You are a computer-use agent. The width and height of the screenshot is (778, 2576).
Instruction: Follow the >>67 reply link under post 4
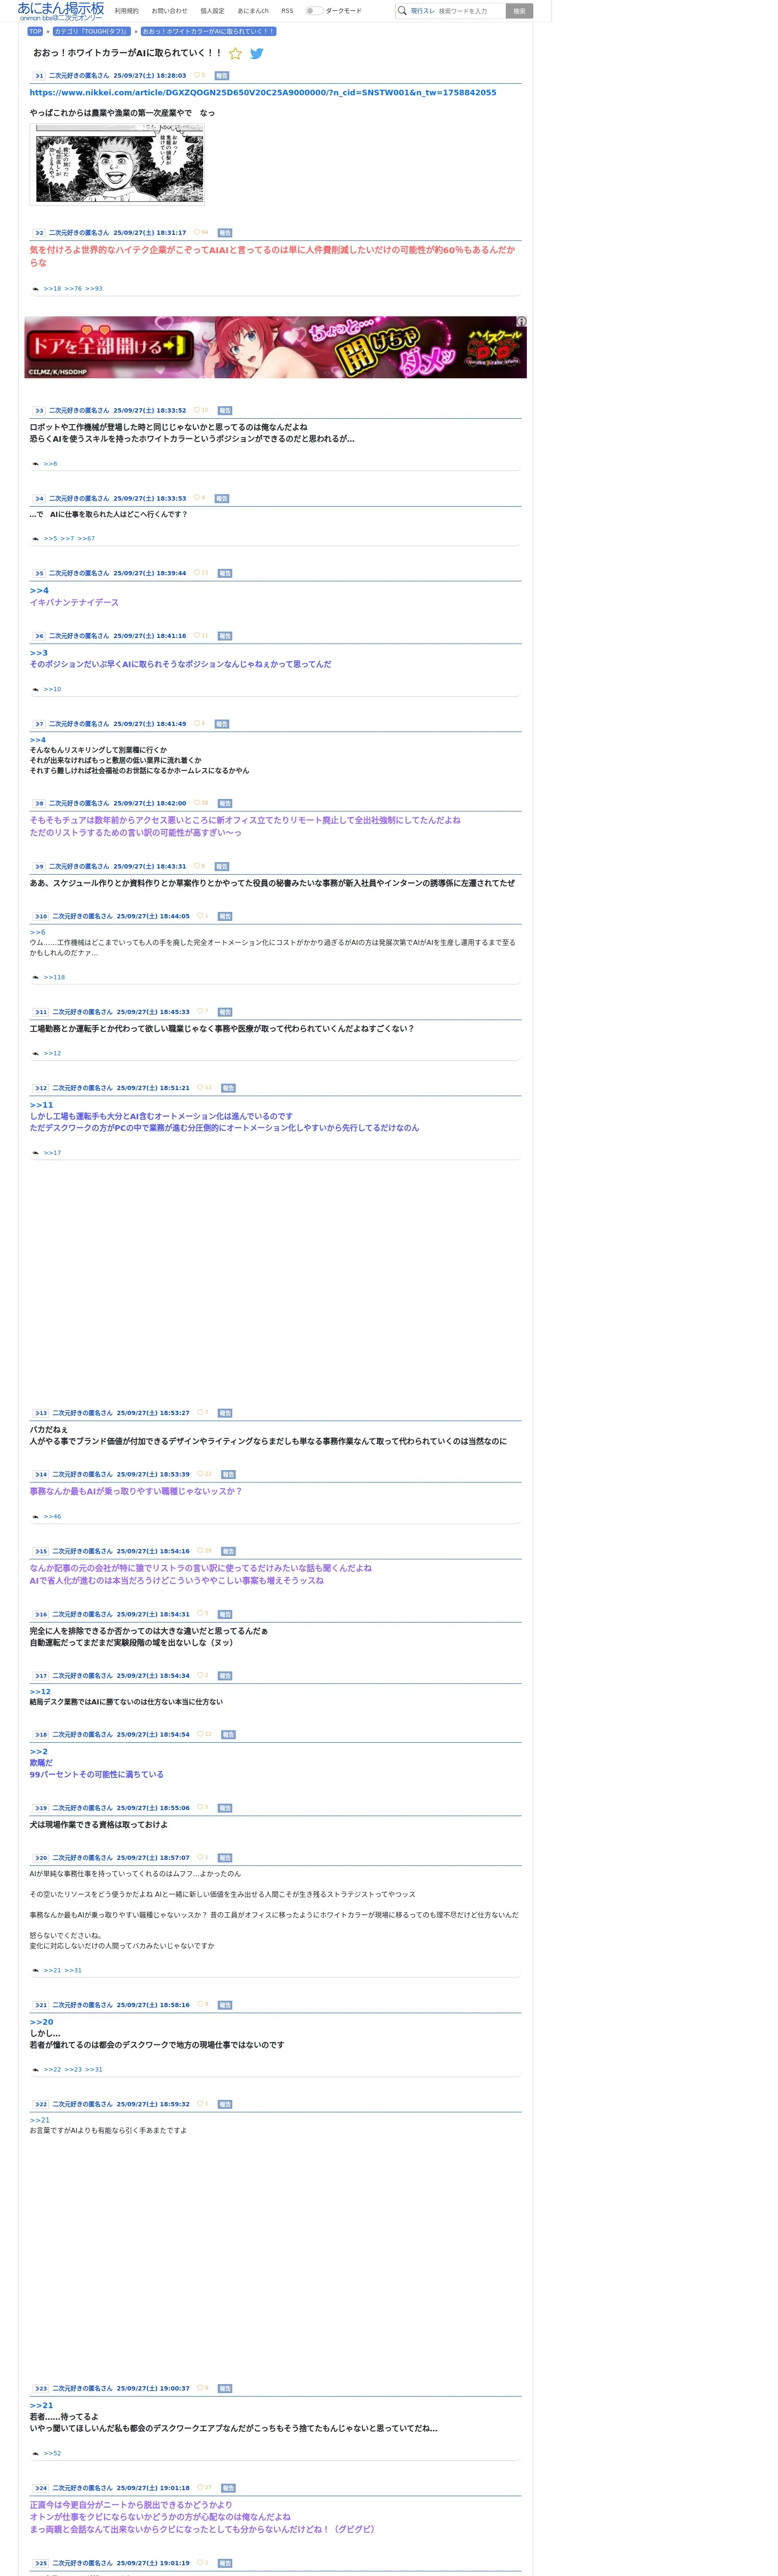point(86,539)
